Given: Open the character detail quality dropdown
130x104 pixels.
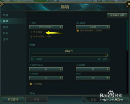Looking at the screenshot, I should 46,69.
